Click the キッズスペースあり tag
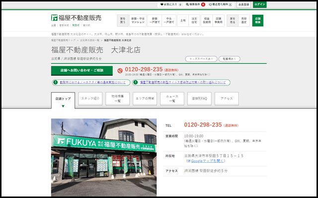Screen dimensions: 318x198 [x=201, y=59]
